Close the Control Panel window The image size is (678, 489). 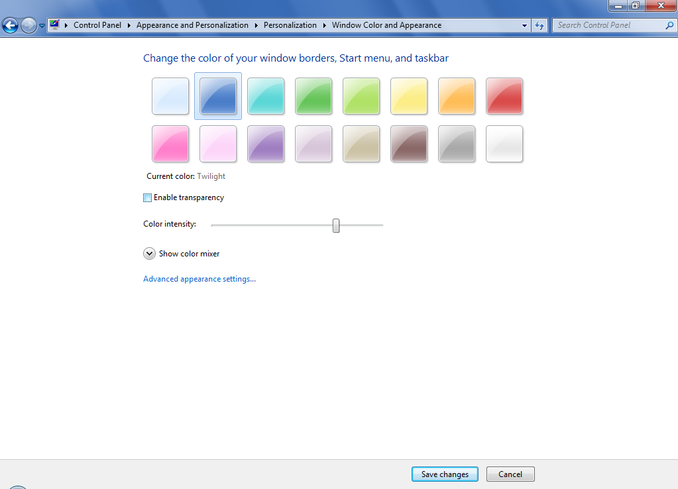point(661,5)
